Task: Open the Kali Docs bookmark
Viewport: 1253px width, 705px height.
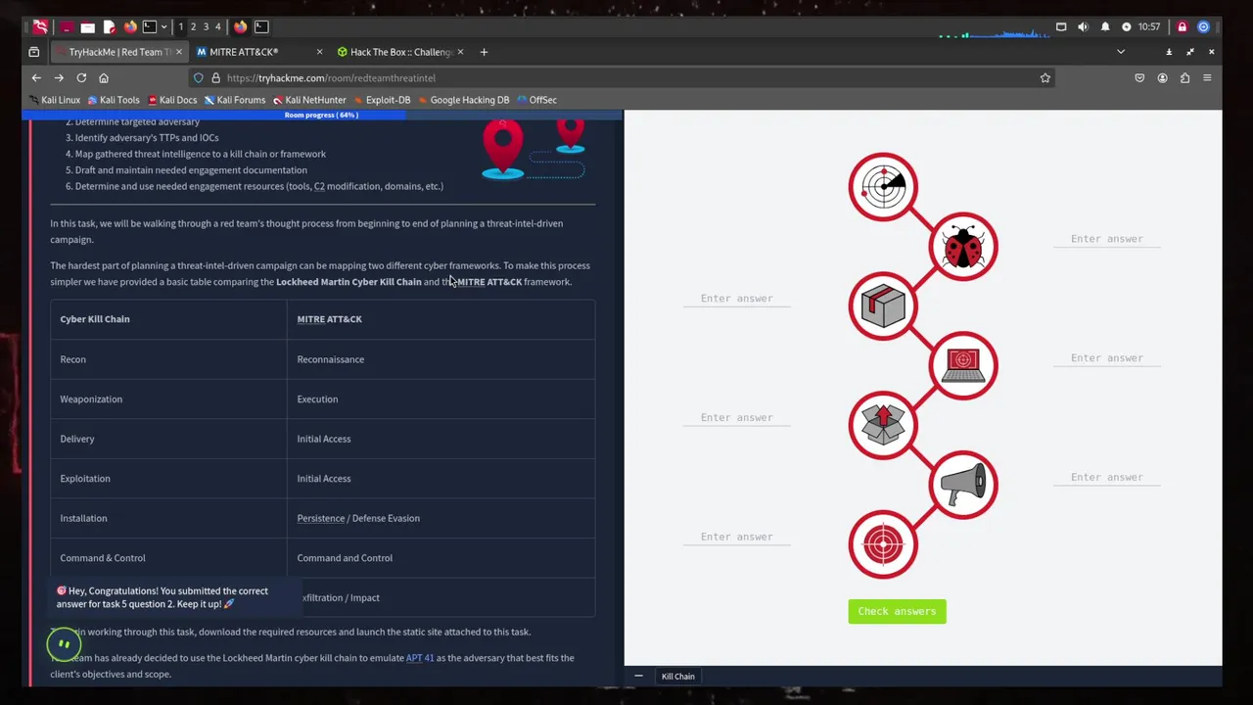Action: pos(172,100)
